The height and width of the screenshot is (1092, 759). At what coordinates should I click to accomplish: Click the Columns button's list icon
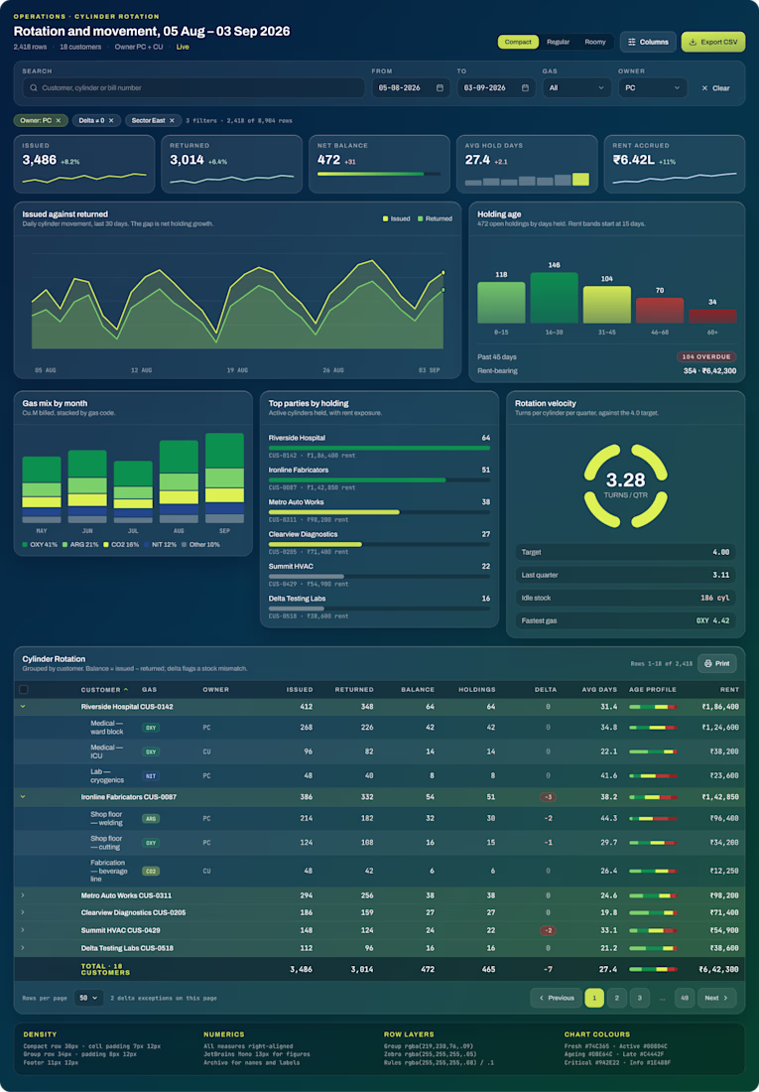click(x=632, y=42)
